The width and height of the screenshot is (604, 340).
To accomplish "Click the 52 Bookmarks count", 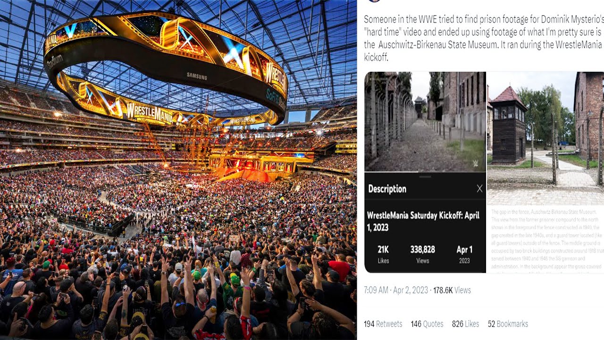I will [508, 324].
